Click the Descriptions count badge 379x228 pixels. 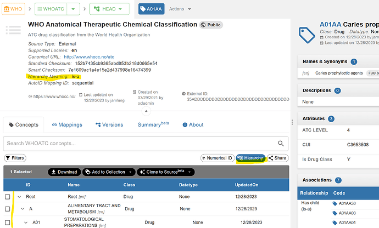click(x=337, y=91)
